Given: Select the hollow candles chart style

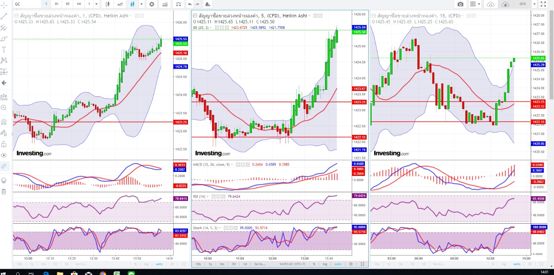Looking at the screenshot, I should coord(107,4).
